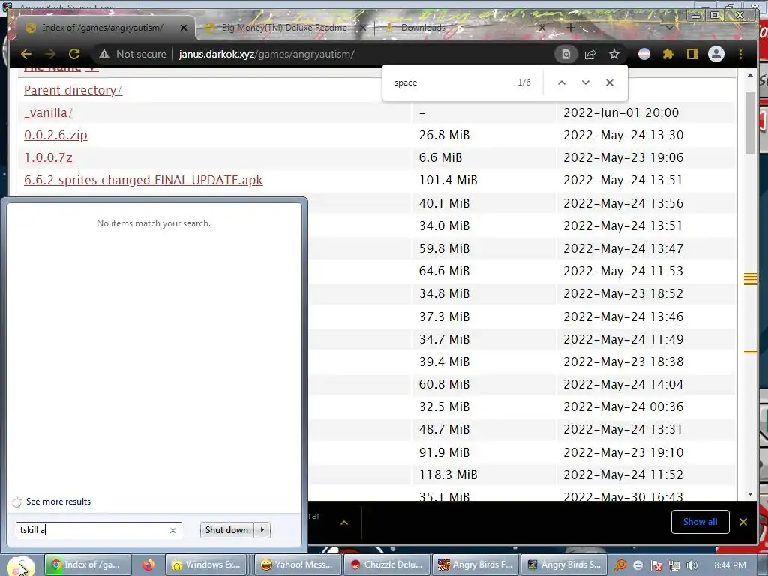The image size is (768, 576).
Task: Switch to Big Money Deluxe Readme tab
Action: pos(284,28)
